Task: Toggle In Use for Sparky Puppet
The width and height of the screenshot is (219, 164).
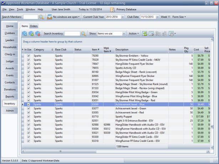Action: tap(29, 116)
